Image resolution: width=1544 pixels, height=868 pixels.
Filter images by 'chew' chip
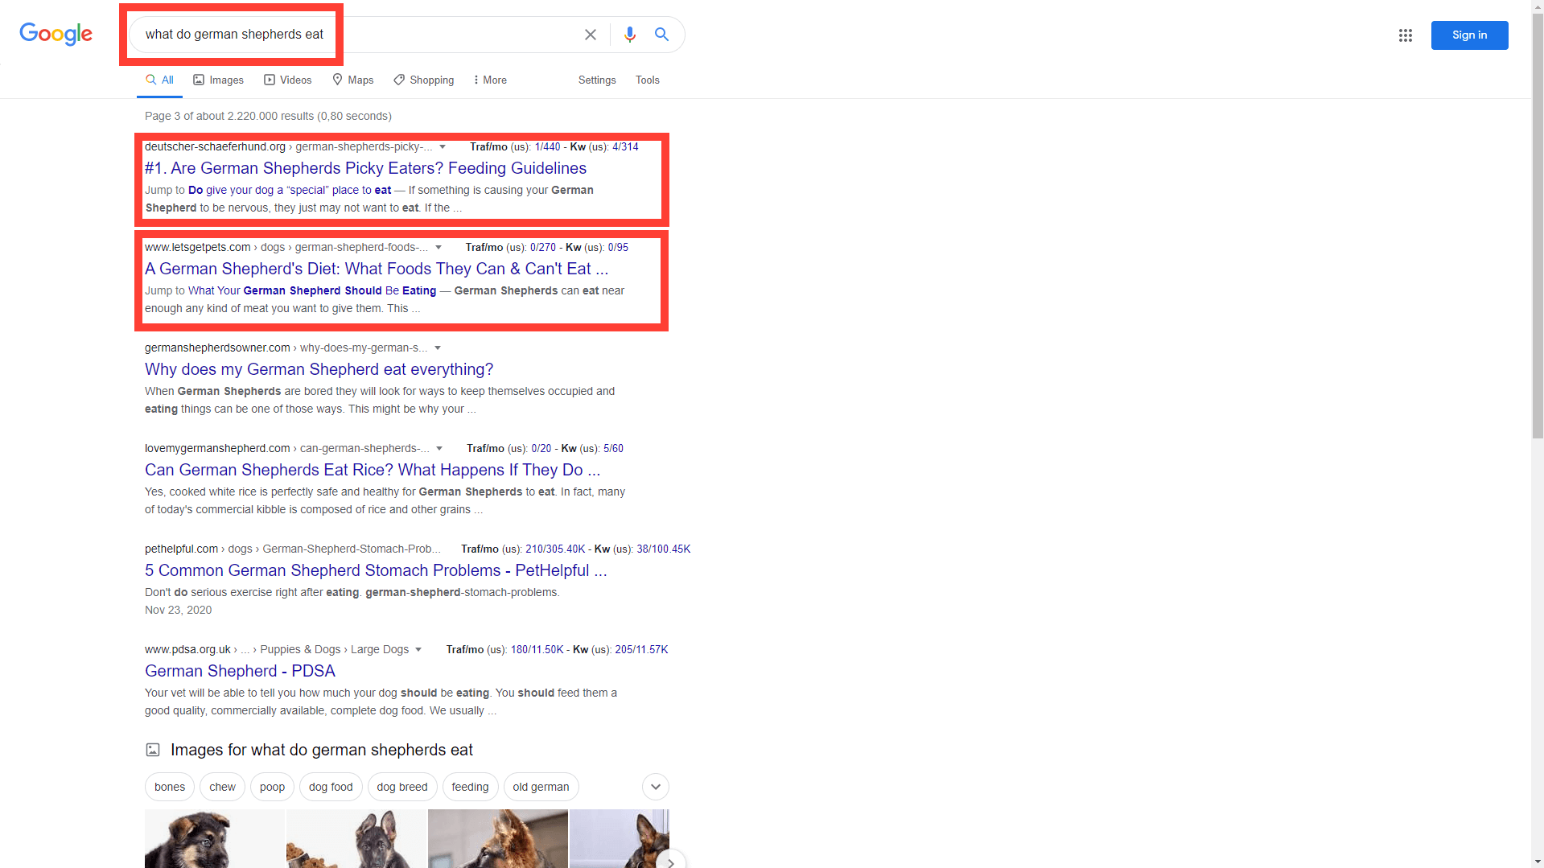tap(223, 787)
